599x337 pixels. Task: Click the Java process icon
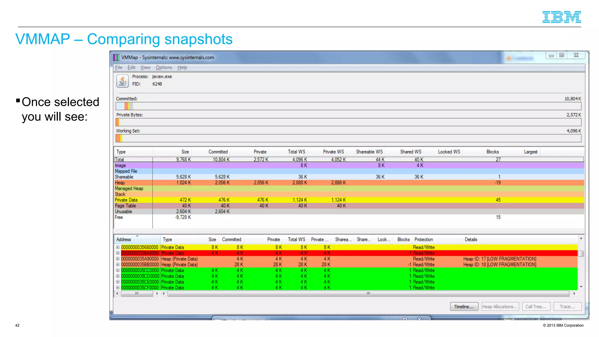click(123, 81)
